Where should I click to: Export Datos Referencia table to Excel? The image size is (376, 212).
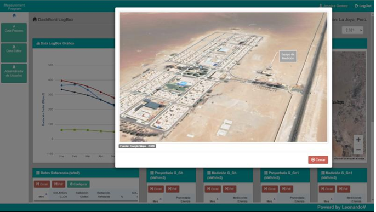[42, 184]
